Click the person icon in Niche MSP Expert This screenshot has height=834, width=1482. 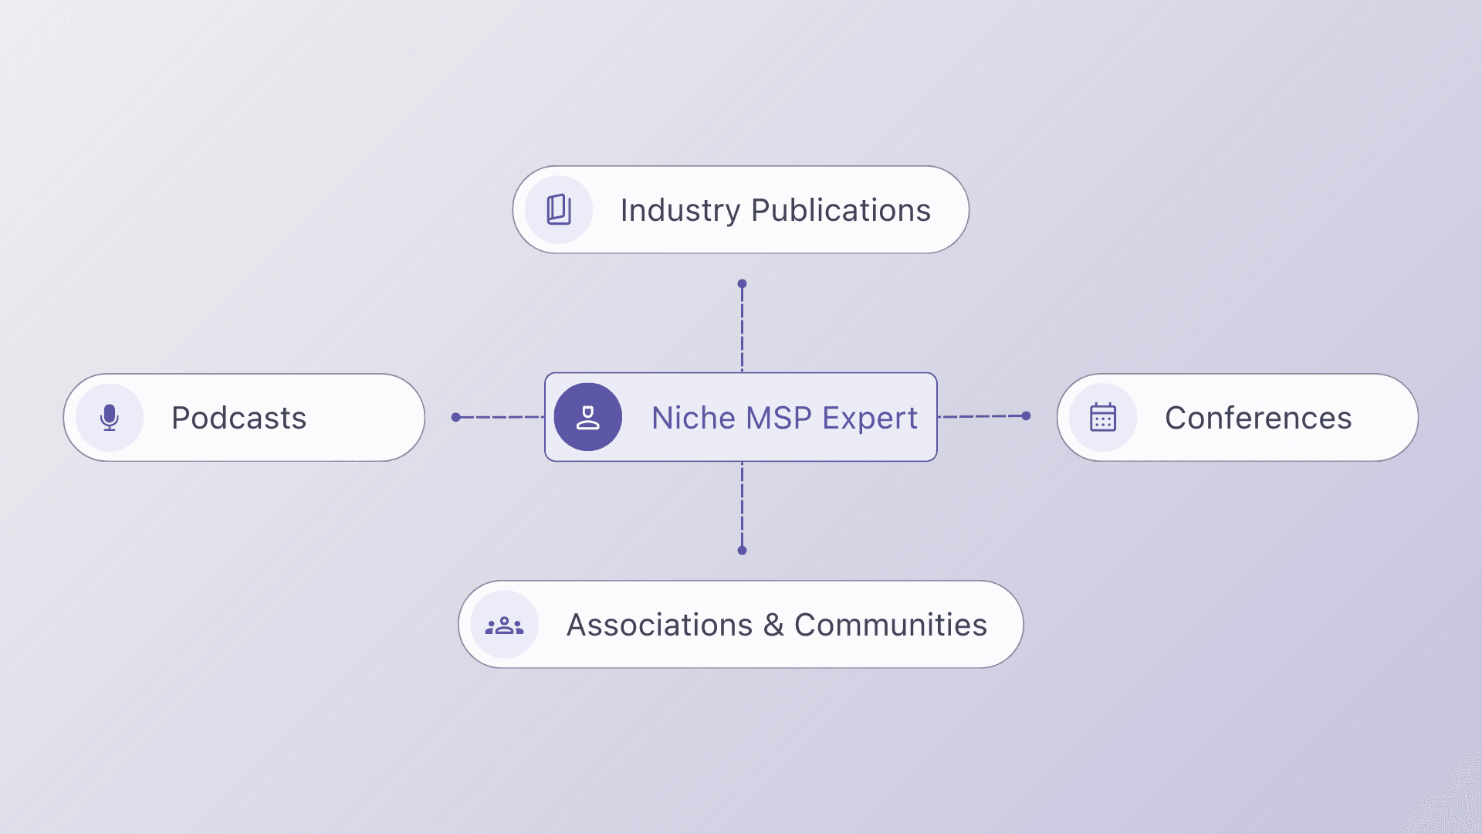[x=588, y=418]
